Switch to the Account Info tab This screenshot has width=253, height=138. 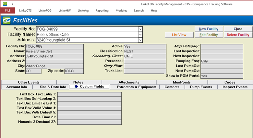click(17, 87)
